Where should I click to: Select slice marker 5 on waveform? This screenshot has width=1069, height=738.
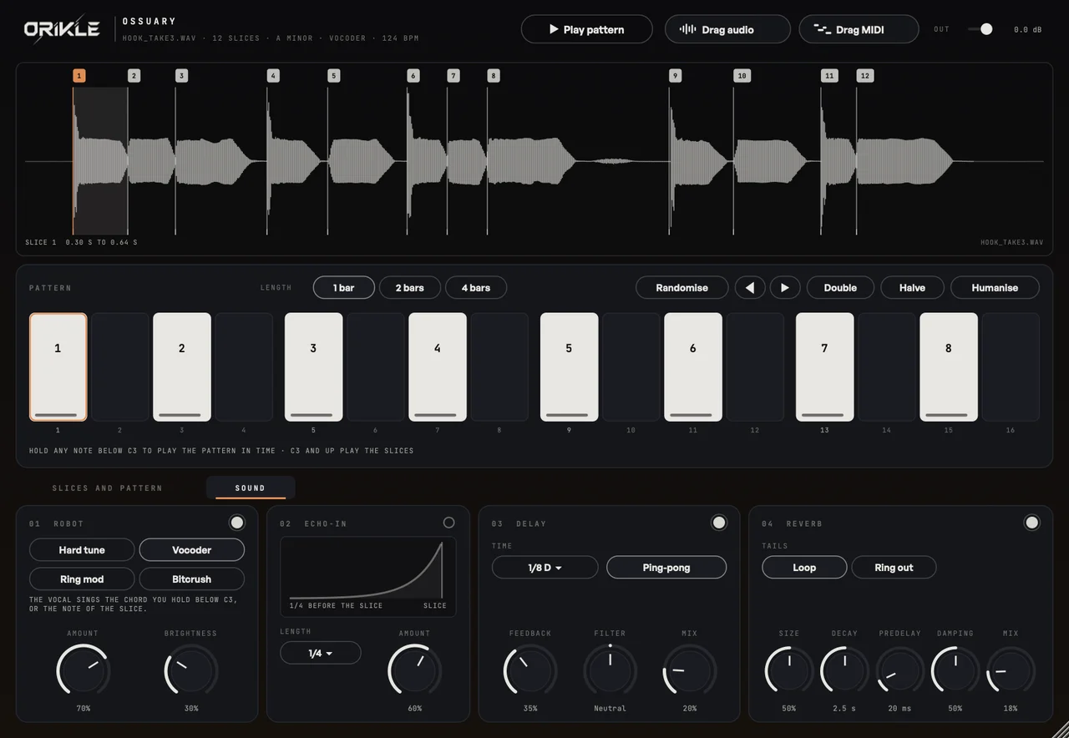click(334, 76)
